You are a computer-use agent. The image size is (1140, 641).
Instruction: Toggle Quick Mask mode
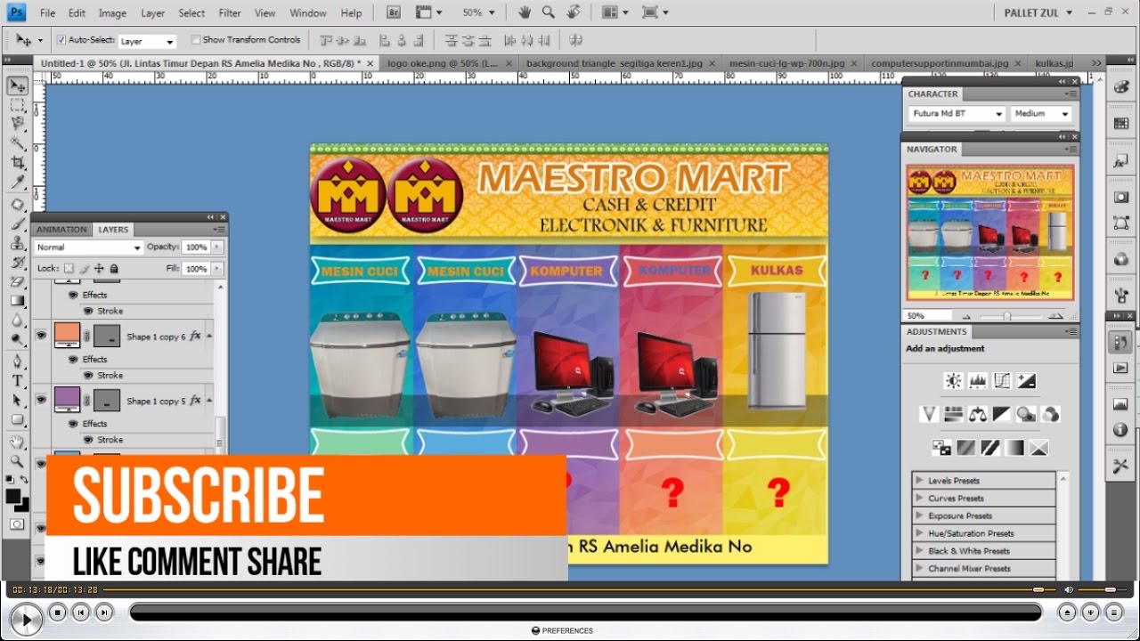click(x=17, y=524)
